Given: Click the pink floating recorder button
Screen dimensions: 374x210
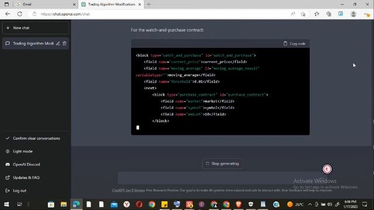Looking at the screenshot, I should [x=327, y=169].
